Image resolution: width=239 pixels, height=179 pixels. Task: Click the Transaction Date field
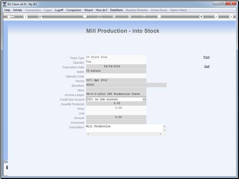[x=116, y=67]
